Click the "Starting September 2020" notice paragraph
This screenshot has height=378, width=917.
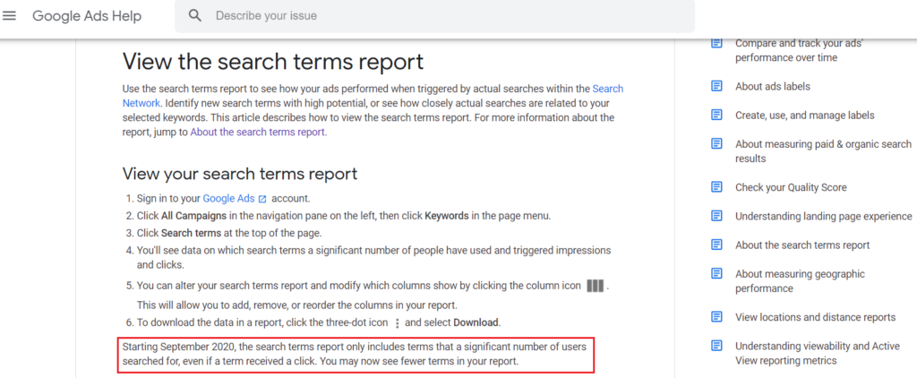[x=355, y=354]
